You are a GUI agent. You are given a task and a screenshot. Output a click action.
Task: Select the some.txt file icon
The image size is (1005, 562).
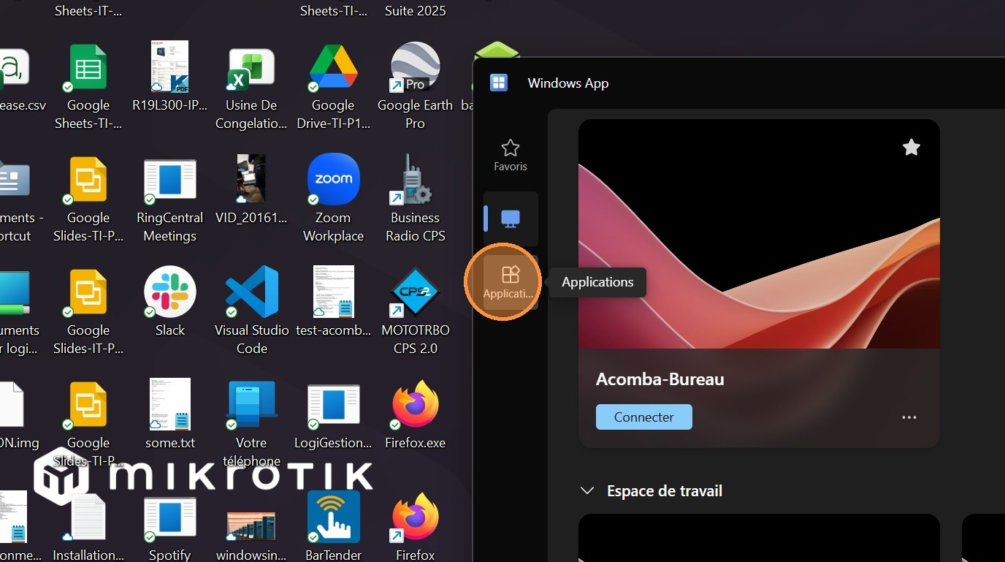169,414
